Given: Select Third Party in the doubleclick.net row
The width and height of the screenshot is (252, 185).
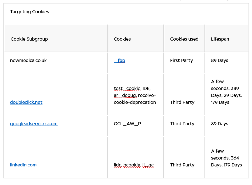Looking at the screenshot, I should (182, 102).
